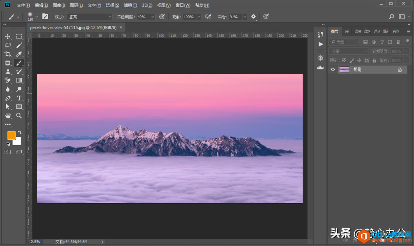
Task: Select the Clone Stamp tool
Action: pyautogui.click(x=8, y=72)
